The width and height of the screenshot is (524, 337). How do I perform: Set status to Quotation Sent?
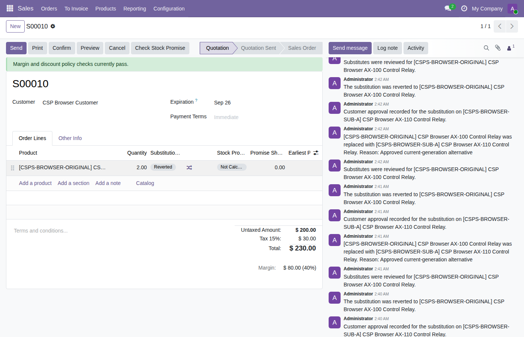[259, 48]
